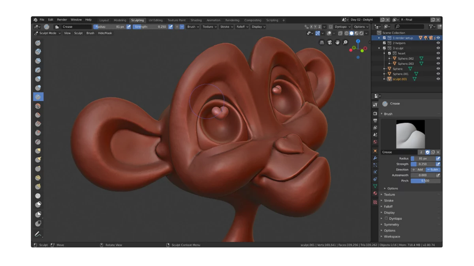Click the zoom view magnifier gizmo

(345, 42)
